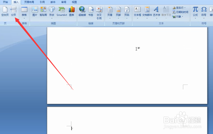Open the View (视图) tab
This screenshot has width=213, height=134.
coord(74,2)
